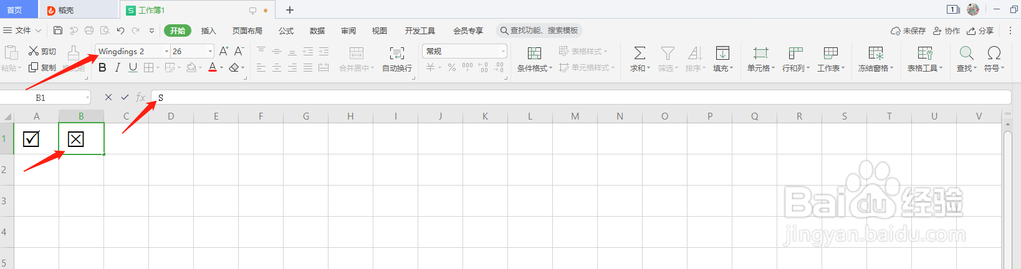Open the Name Box dropdown showing B1
1021x269 pixels.
coord(87,97)
